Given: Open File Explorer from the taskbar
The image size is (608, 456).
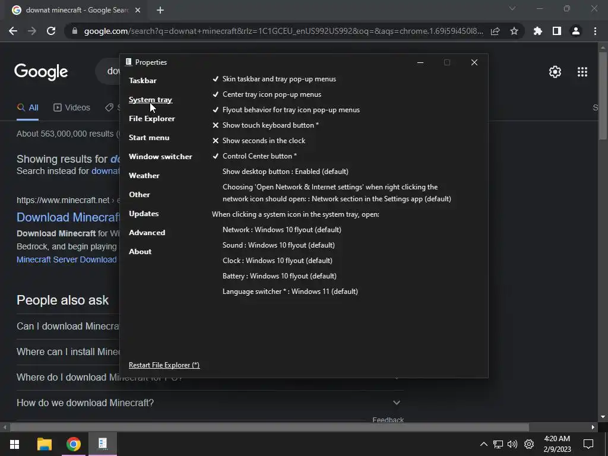Looking at the screenshot, I should click(x=44, y=444).
